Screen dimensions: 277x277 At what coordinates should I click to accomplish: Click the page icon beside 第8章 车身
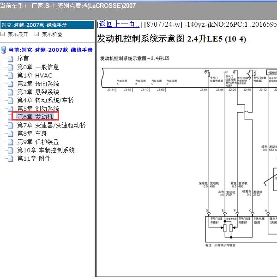click(x=11, y=133)
